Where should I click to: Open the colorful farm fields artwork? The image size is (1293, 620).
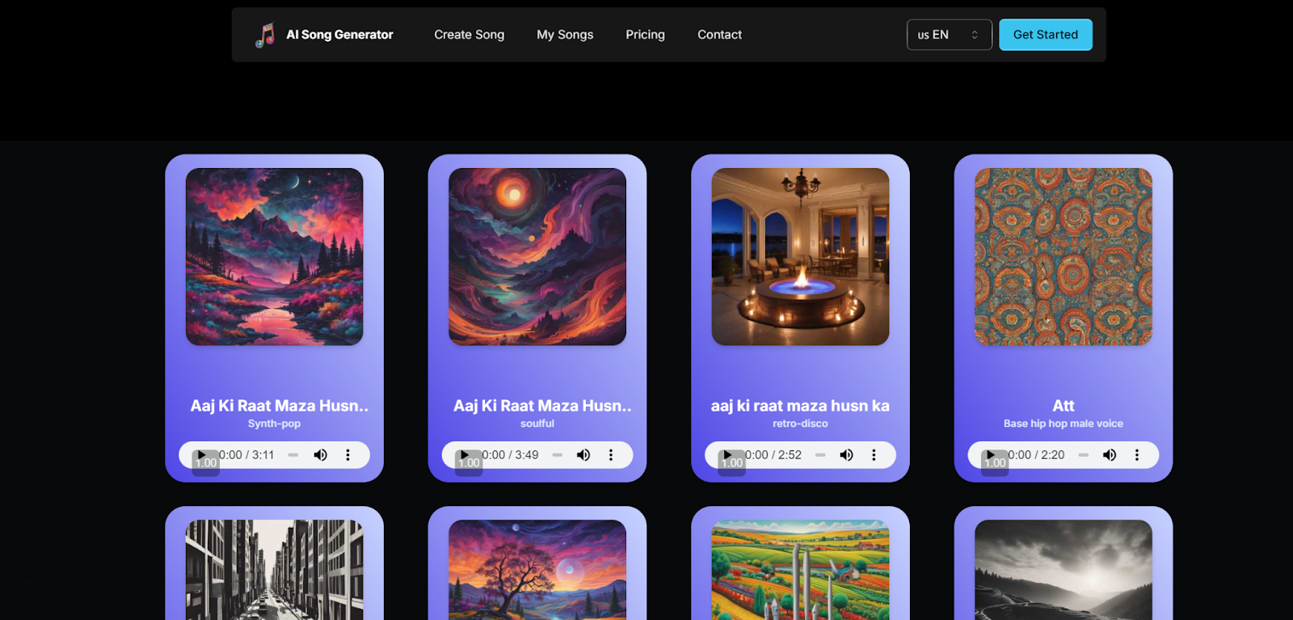pyautogui.click(x=801, y=570)
